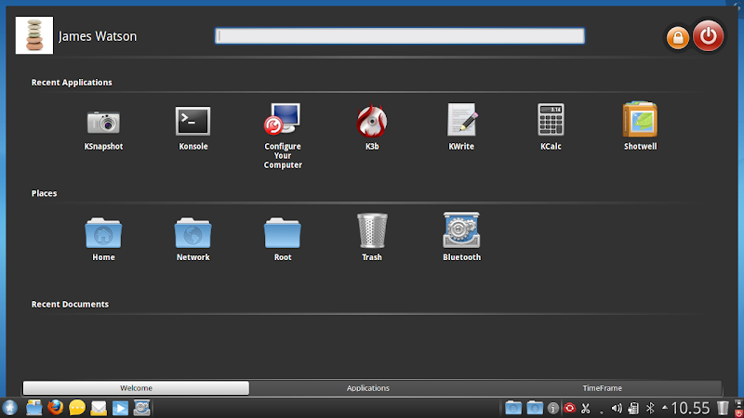Open the Konsole terminal icon

coord(193,121)
